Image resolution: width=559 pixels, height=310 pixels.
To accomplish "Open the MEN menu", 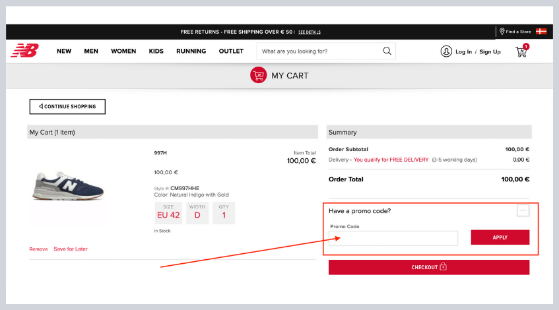I will coord(91,51).
